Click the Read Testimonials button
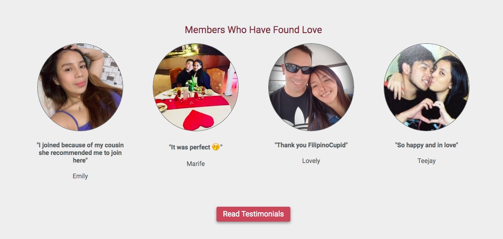 point(253,214)
